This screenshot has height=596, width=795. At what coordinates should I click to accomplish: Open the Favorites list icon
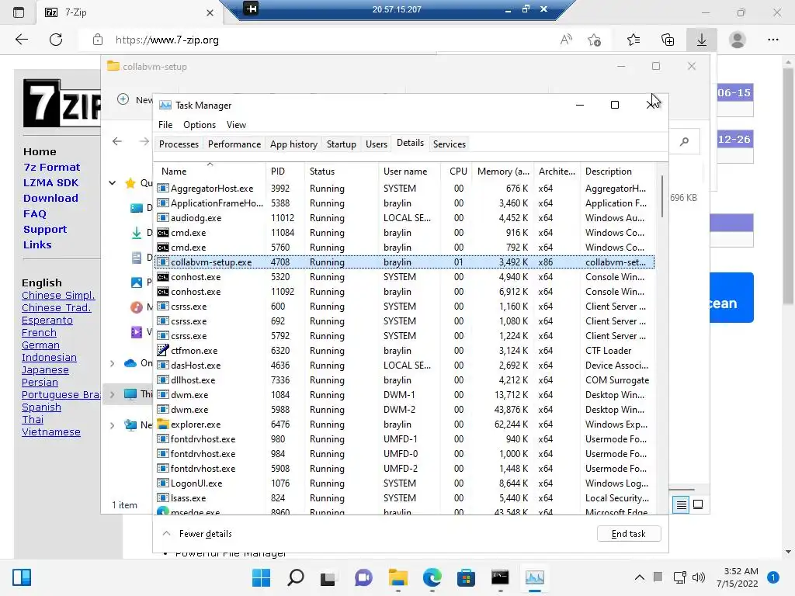(634, 40)
